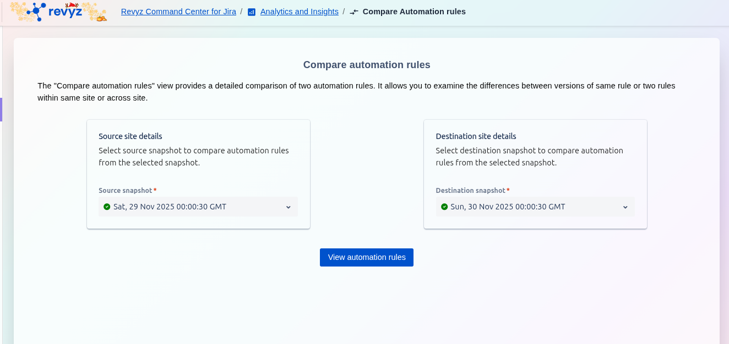Click the Revyz logo
Image resolution: width=729 pixels, height=344 pixels.
click(58, 12)
